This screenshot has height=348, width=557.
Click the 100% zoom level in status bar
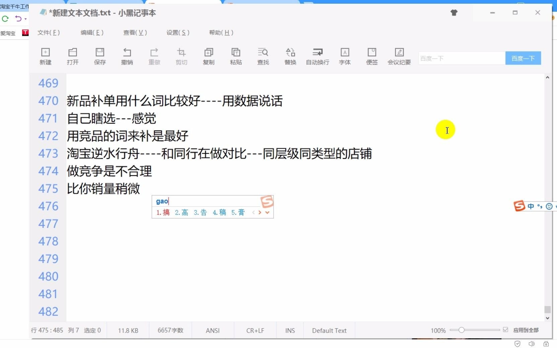(438, 331)
